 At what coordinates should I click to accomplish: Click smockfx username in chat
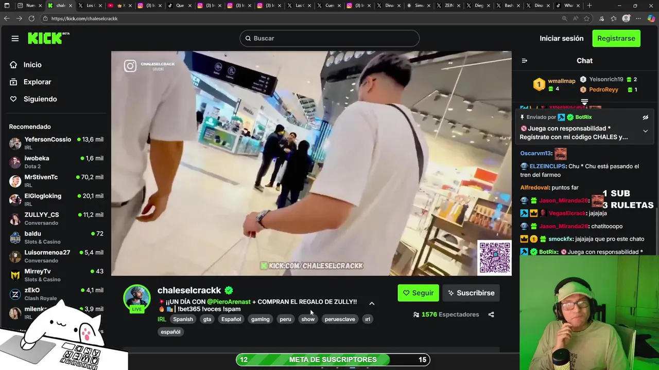561,239
